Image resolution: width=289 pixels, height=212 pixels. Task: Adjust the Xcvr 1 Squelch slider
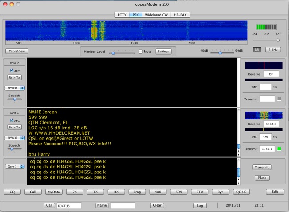(14, 149)
